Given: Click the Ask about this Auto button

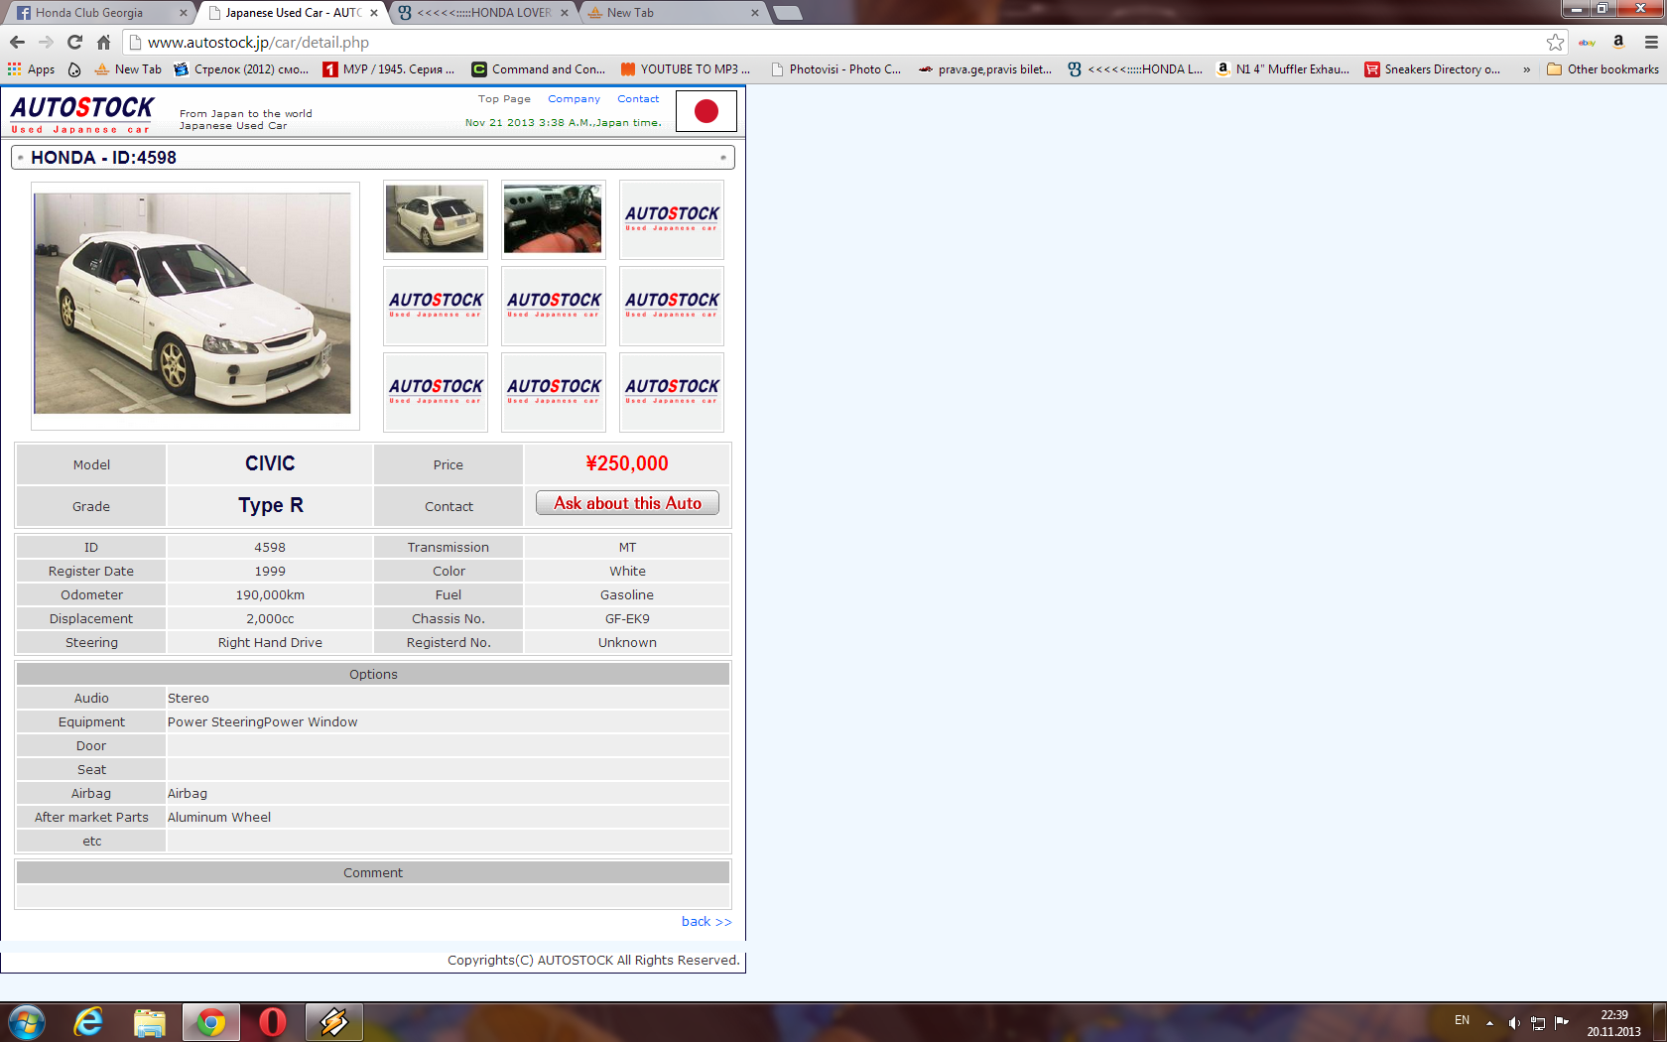Looking at the screenshot, I should tap(627, 503).
